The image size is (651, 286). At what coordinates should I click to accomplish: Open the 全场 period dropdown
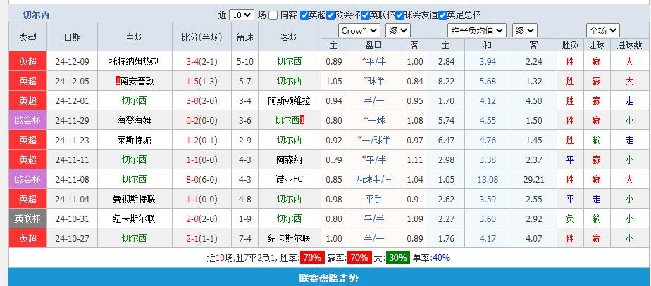(x=603, y=31)
